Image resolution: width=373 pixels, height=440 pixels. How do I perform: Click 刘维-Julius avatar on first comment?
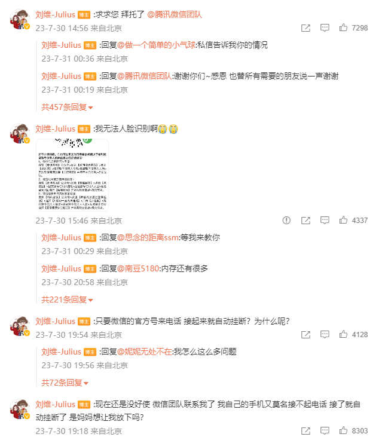pyautogui.click(x=20, y=19)
